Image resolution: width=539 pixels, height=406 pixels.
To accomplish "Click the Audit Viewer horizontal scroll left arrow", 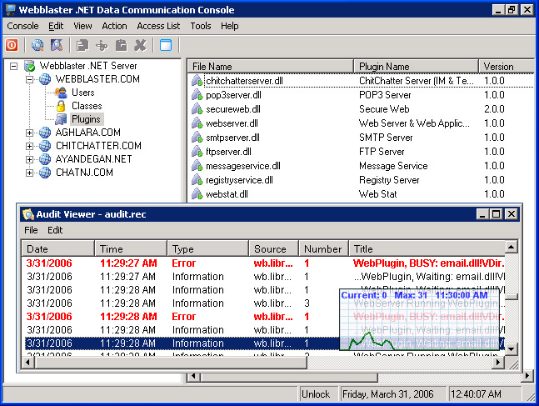I will tap(27, 363).
